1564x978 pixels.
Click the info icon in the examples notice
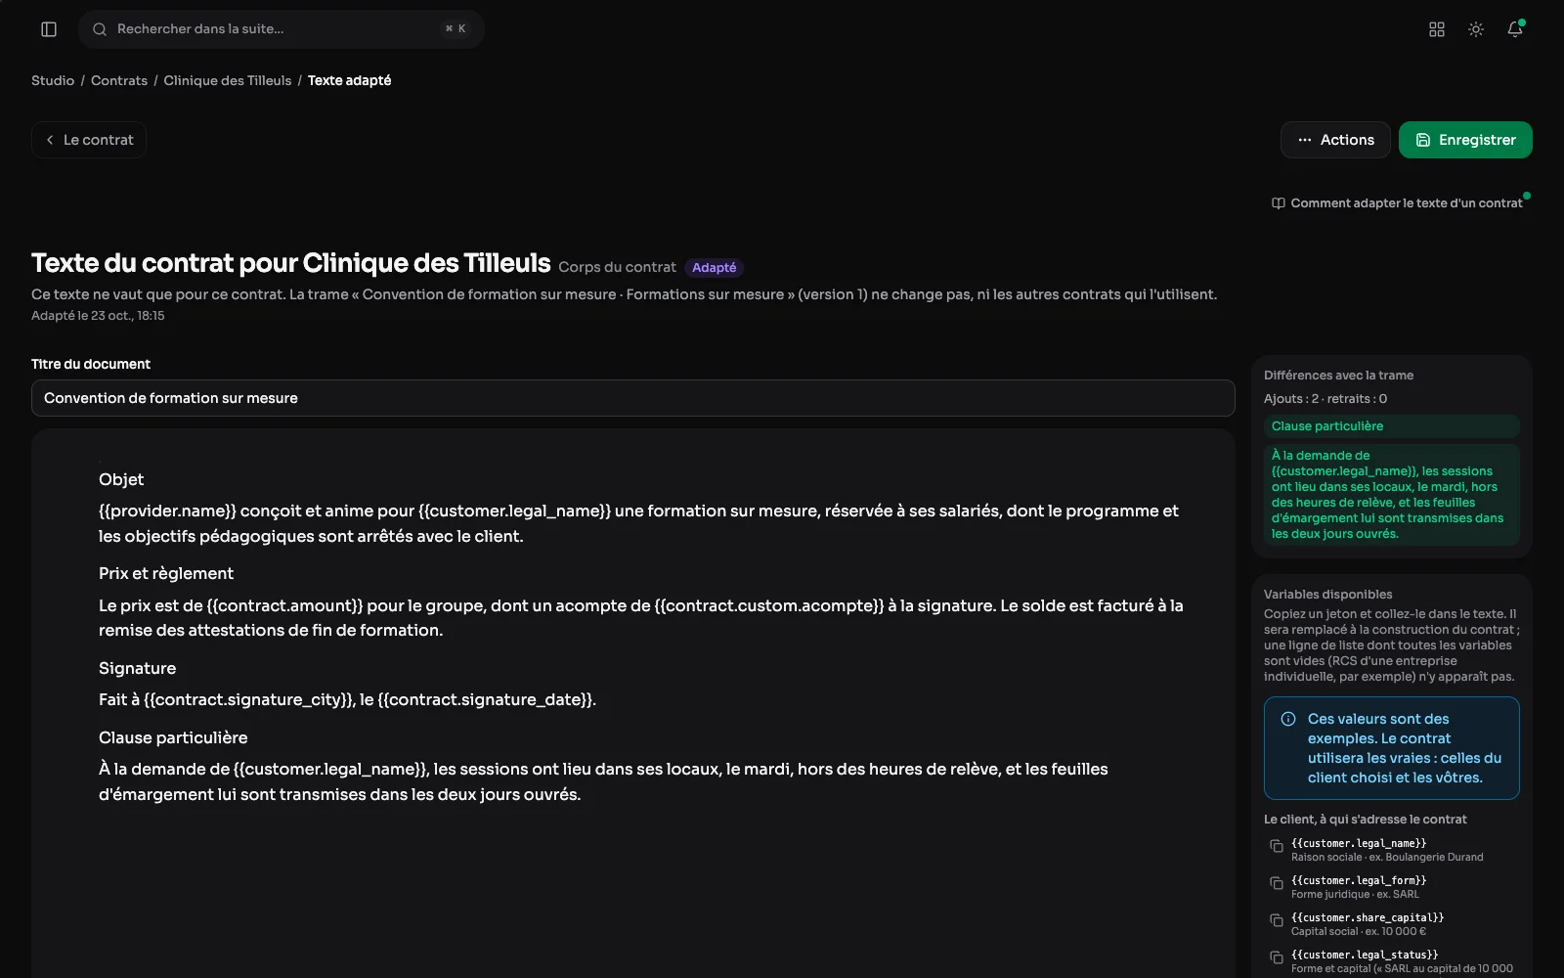[1288, 719]
